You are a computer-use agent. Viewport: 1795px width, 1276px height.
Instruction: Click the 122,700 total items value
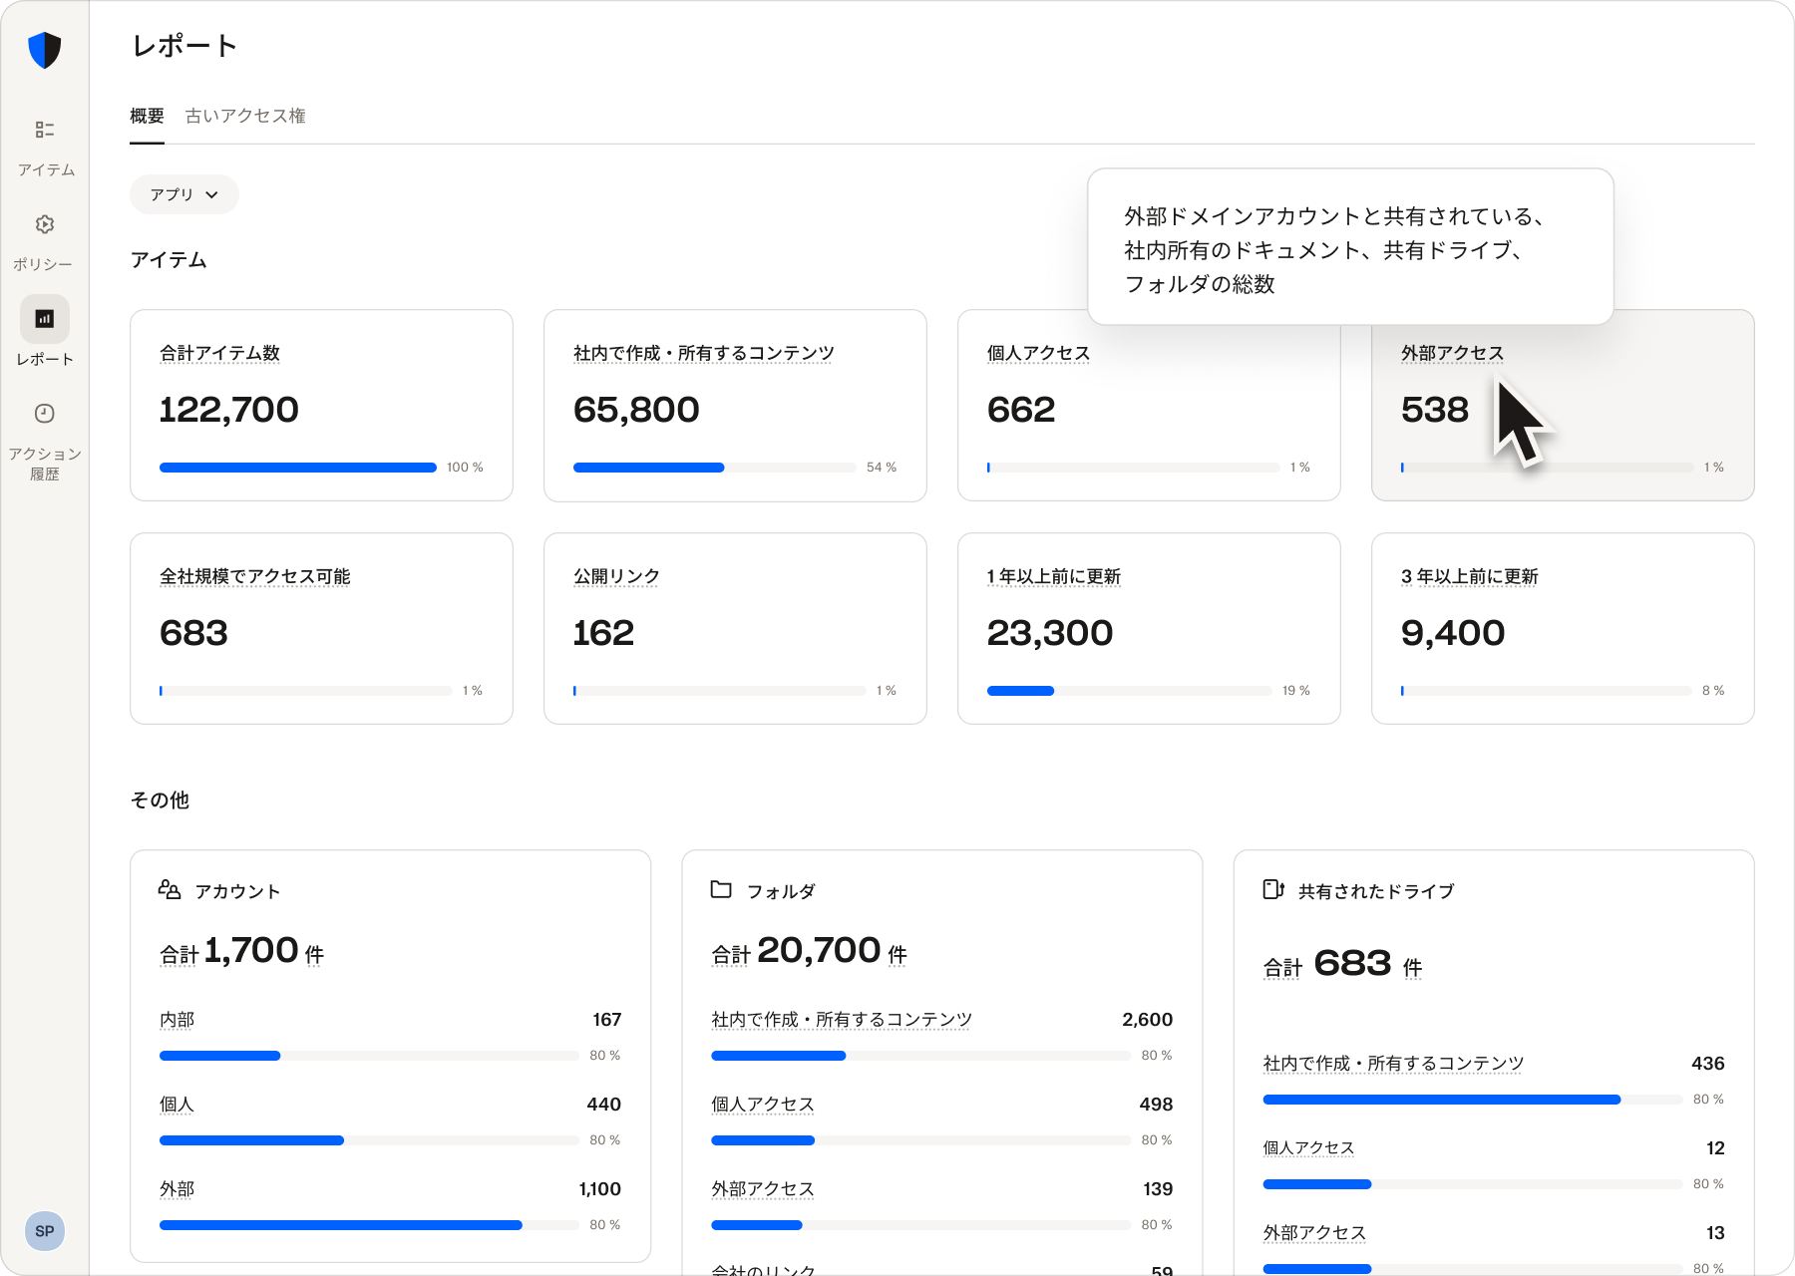(x=229, y=410)
